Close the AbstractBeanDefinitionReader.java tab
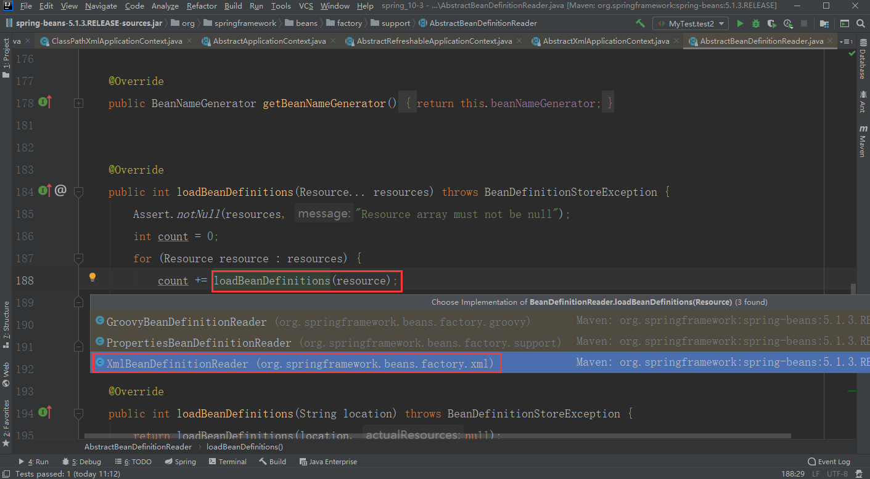Viewport: 870px width, 479px height. tap(830, 41)
